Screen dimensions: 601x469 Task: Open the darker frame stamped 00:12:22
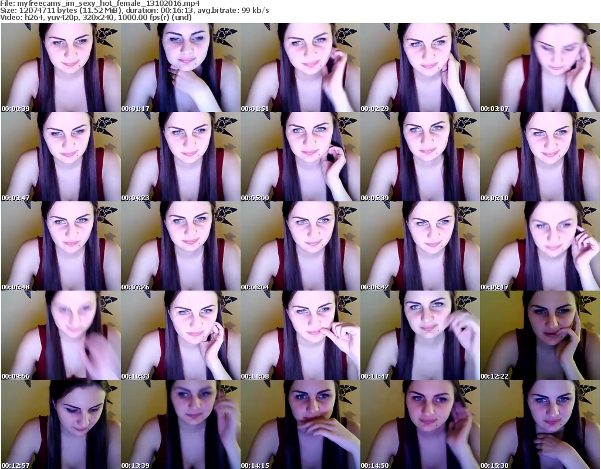pos(540,335)
